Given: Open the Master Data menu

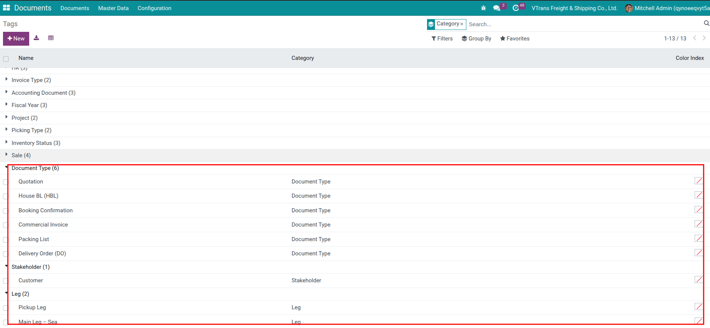Looking at the screenshot, I should 113,8.
